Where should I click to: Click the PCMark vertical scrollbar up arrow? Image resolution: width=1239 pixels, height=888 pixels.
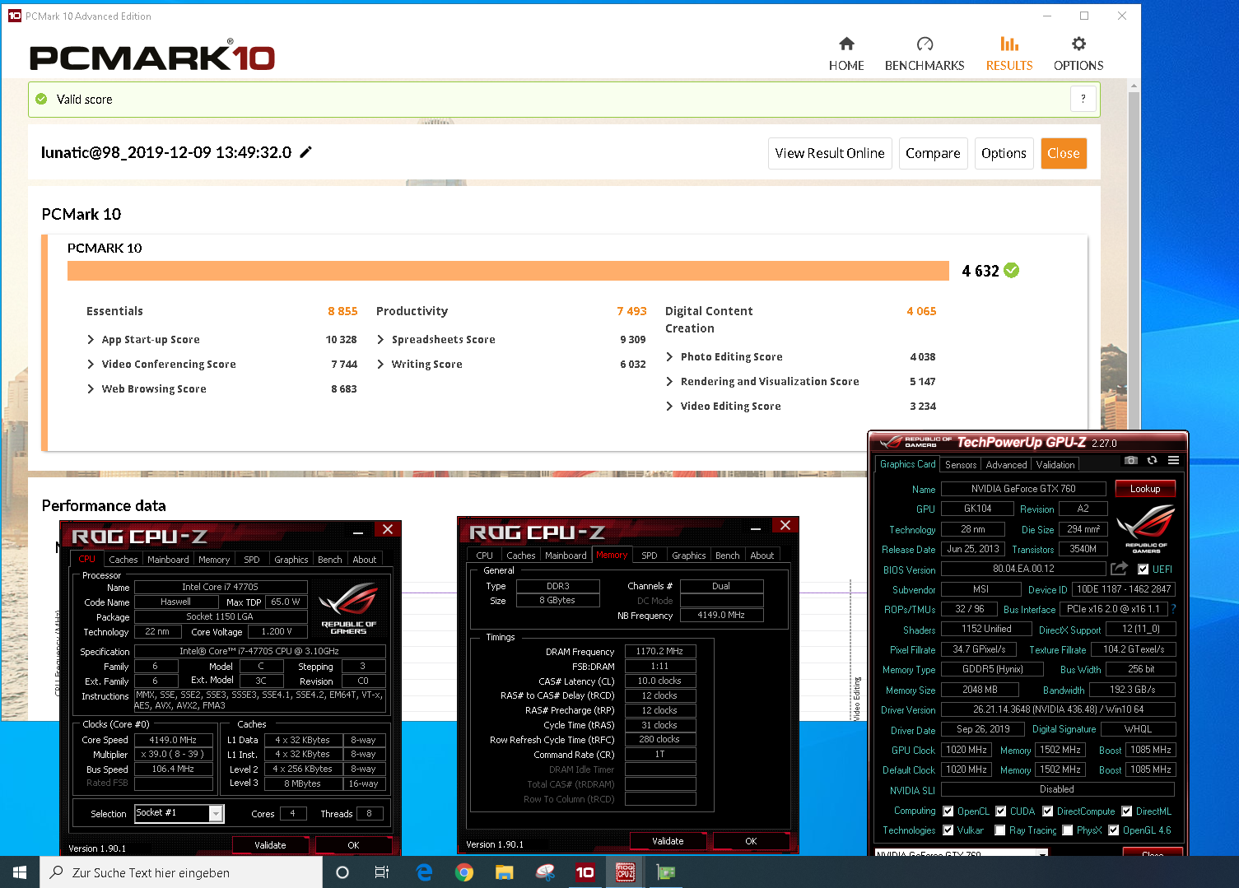click(1134, 86)
